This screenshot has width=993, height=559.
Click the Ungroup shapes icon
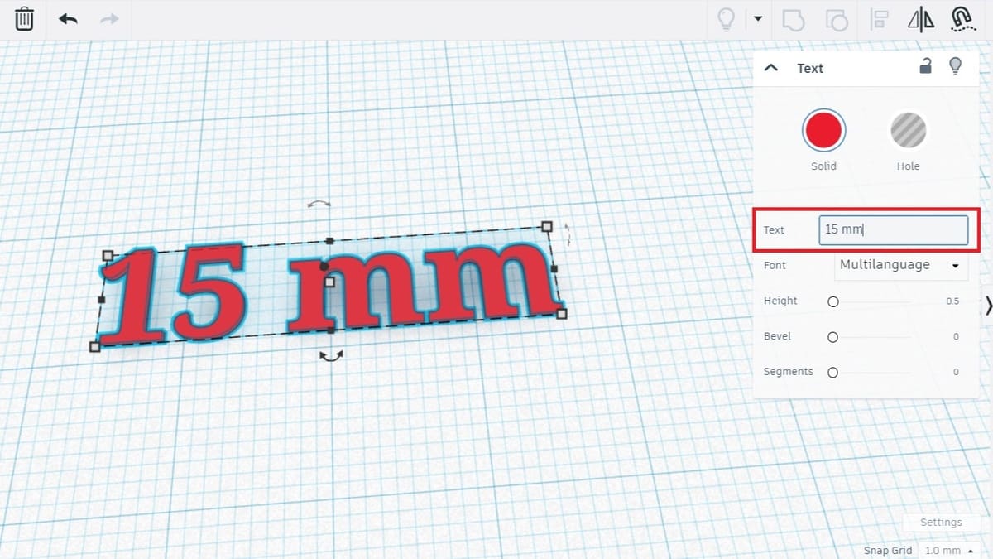coord(837,19)
